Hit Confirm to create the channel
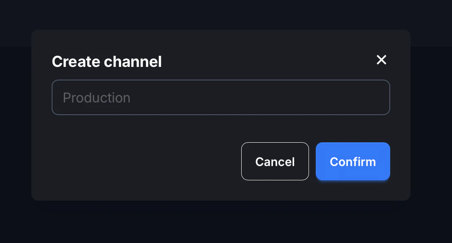The image size is (452, 243). (353, 161)
